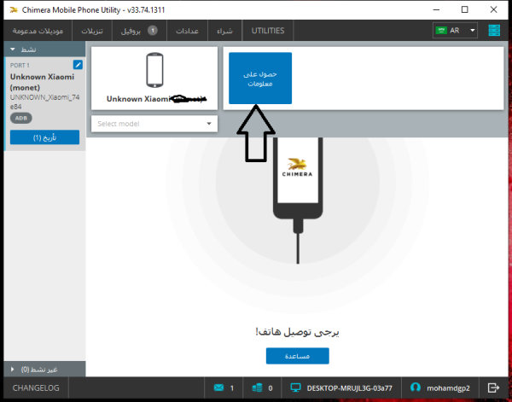Maximize the Chimera window
Image resolution: width=512 pixels, height=402 pixels.
point(465,9)
